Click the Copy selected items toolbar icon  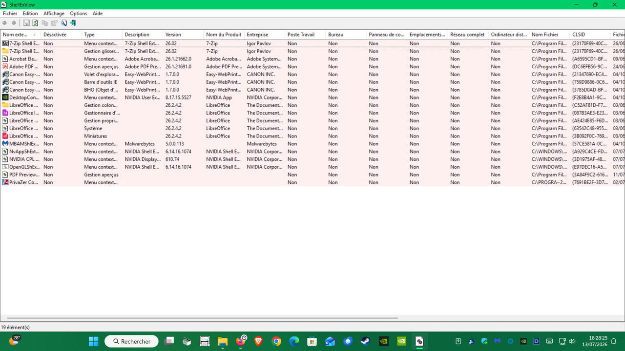tap(45, 23)
